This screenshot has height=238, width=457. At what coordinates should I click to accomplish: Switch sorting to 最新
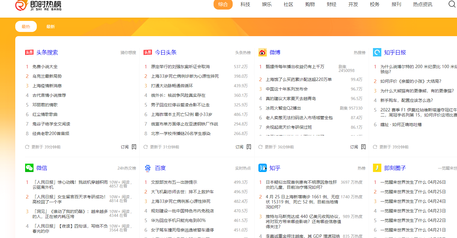51,27
